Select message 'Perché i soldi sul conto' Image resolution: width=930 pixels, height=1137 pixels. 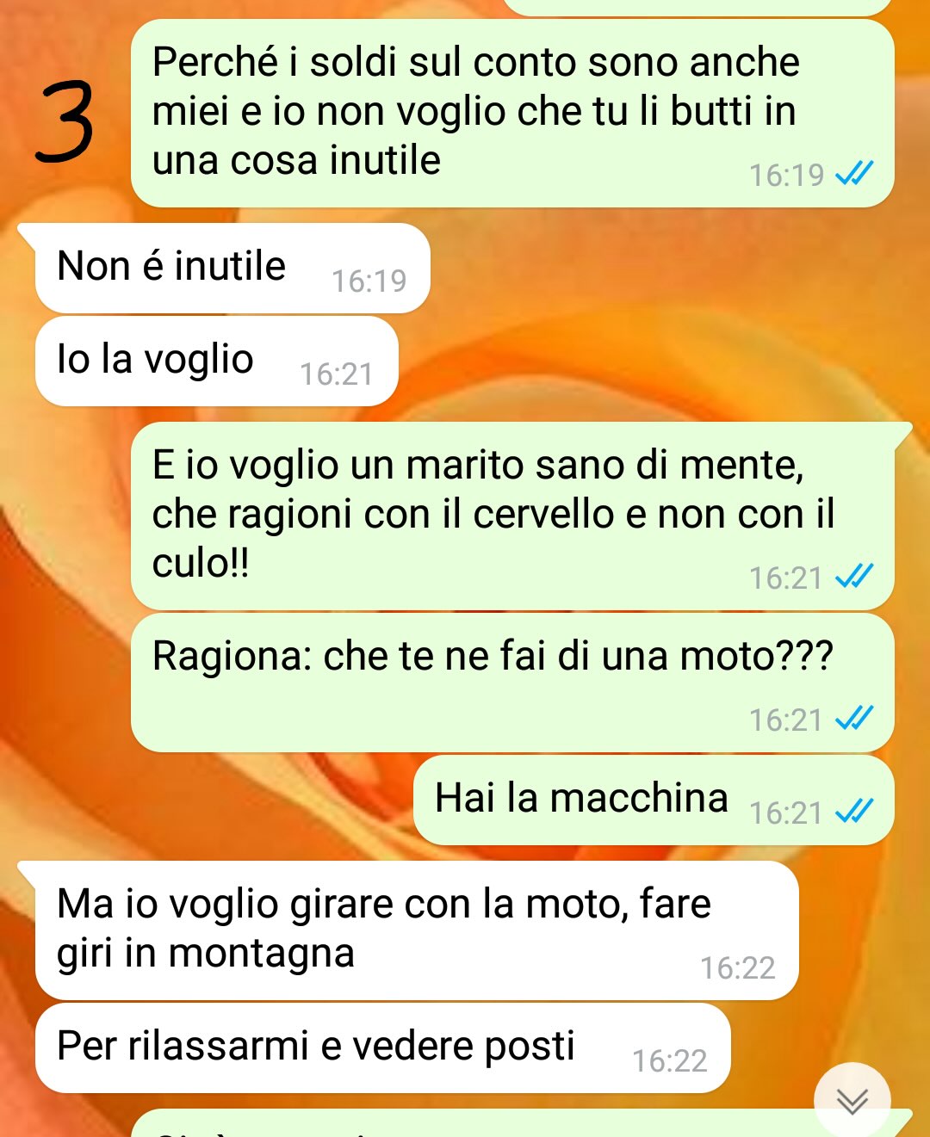point(512,113)
